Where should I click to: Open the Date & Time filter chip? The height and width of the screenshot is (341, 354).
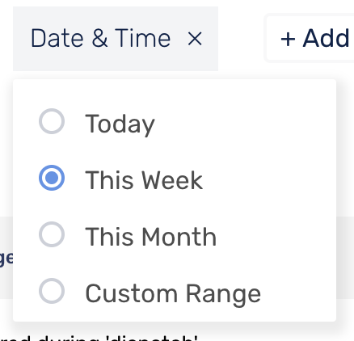pyautogui.click(x=116, y=39)
